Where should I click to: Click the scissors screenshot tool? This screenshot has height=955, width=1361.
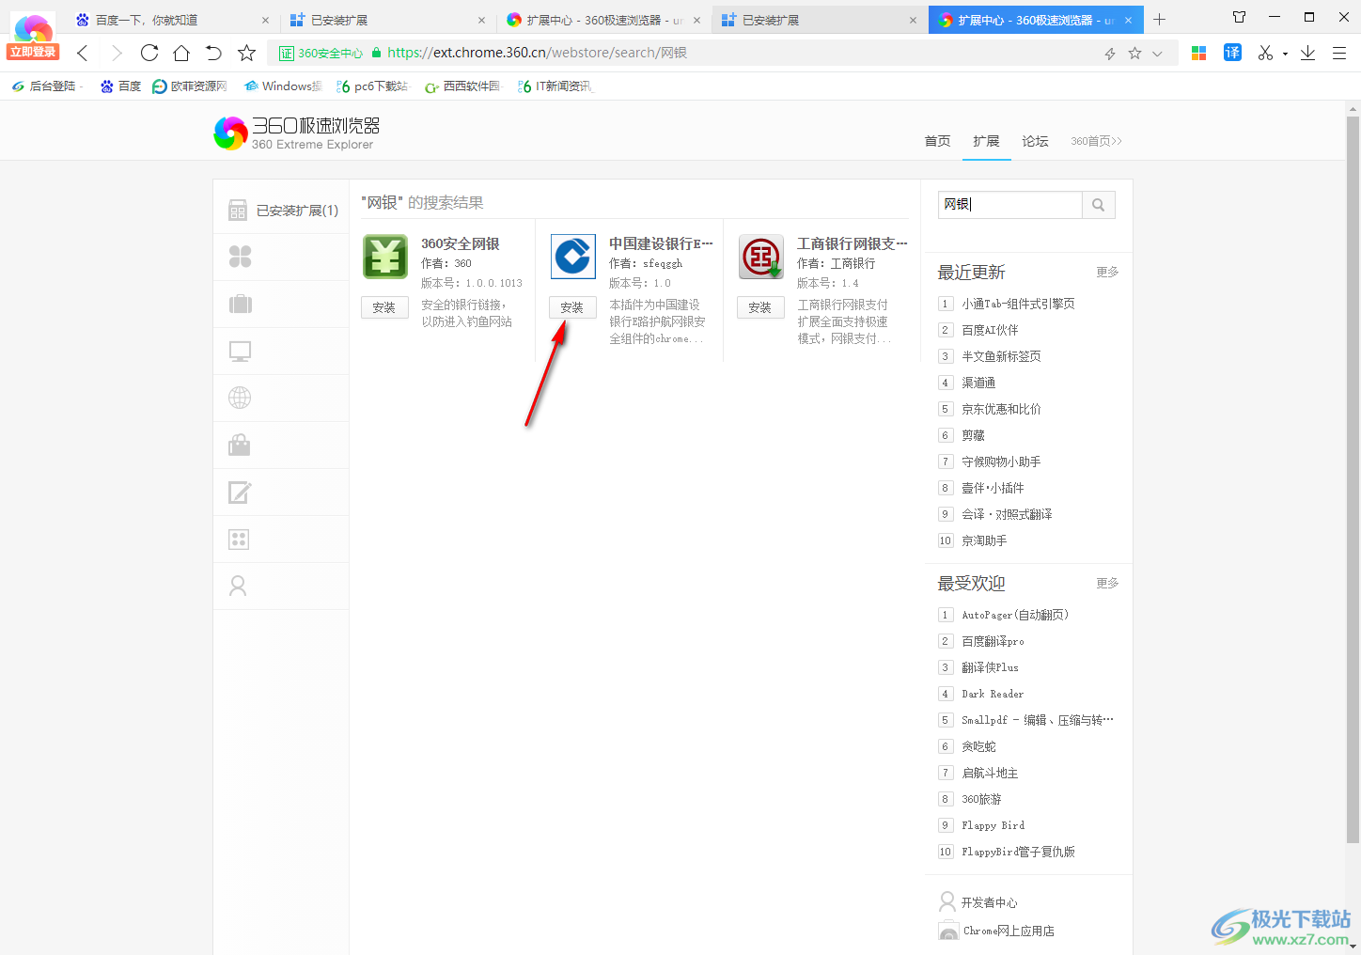coord(1265,53)
